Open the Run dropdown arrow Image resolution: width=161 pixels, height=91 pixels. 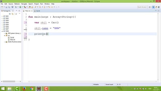(22, 7)
